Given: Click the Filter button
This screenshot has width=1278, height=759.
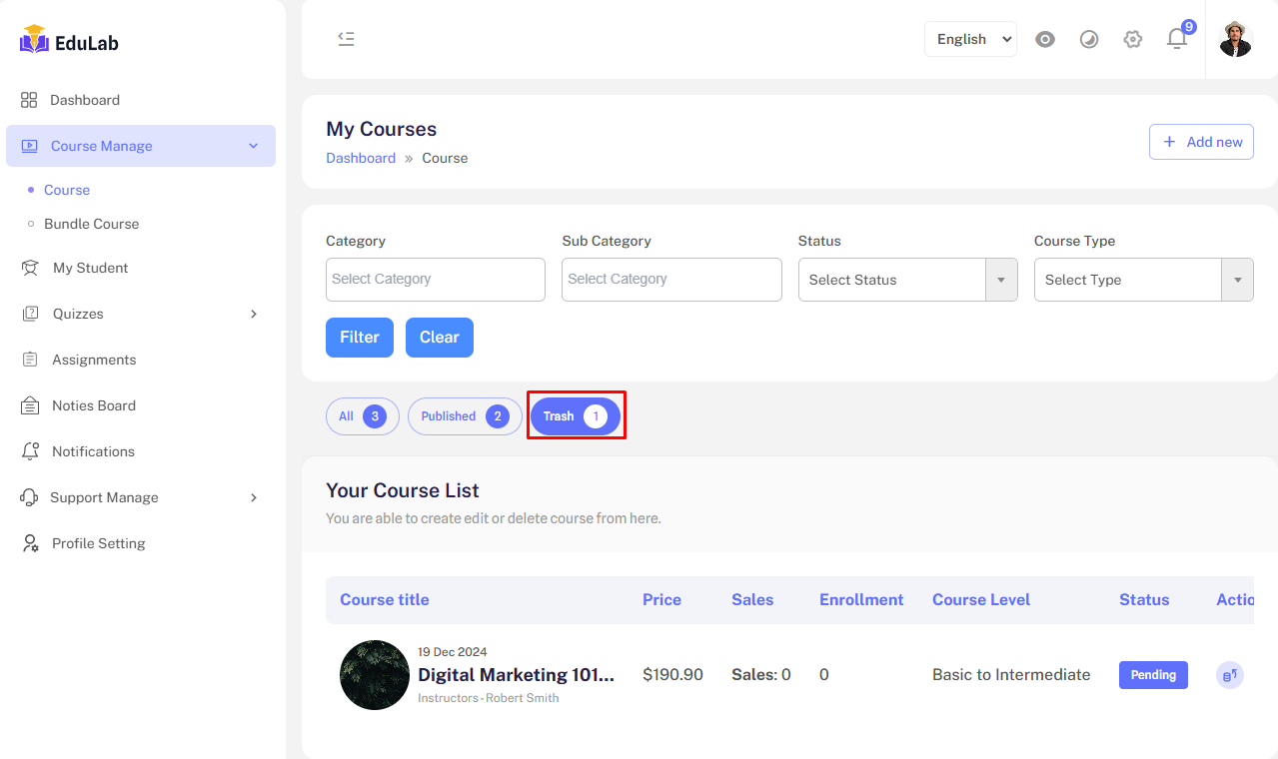Looking at the screenshot, I should pyautogui.click(x=359, y=338).
